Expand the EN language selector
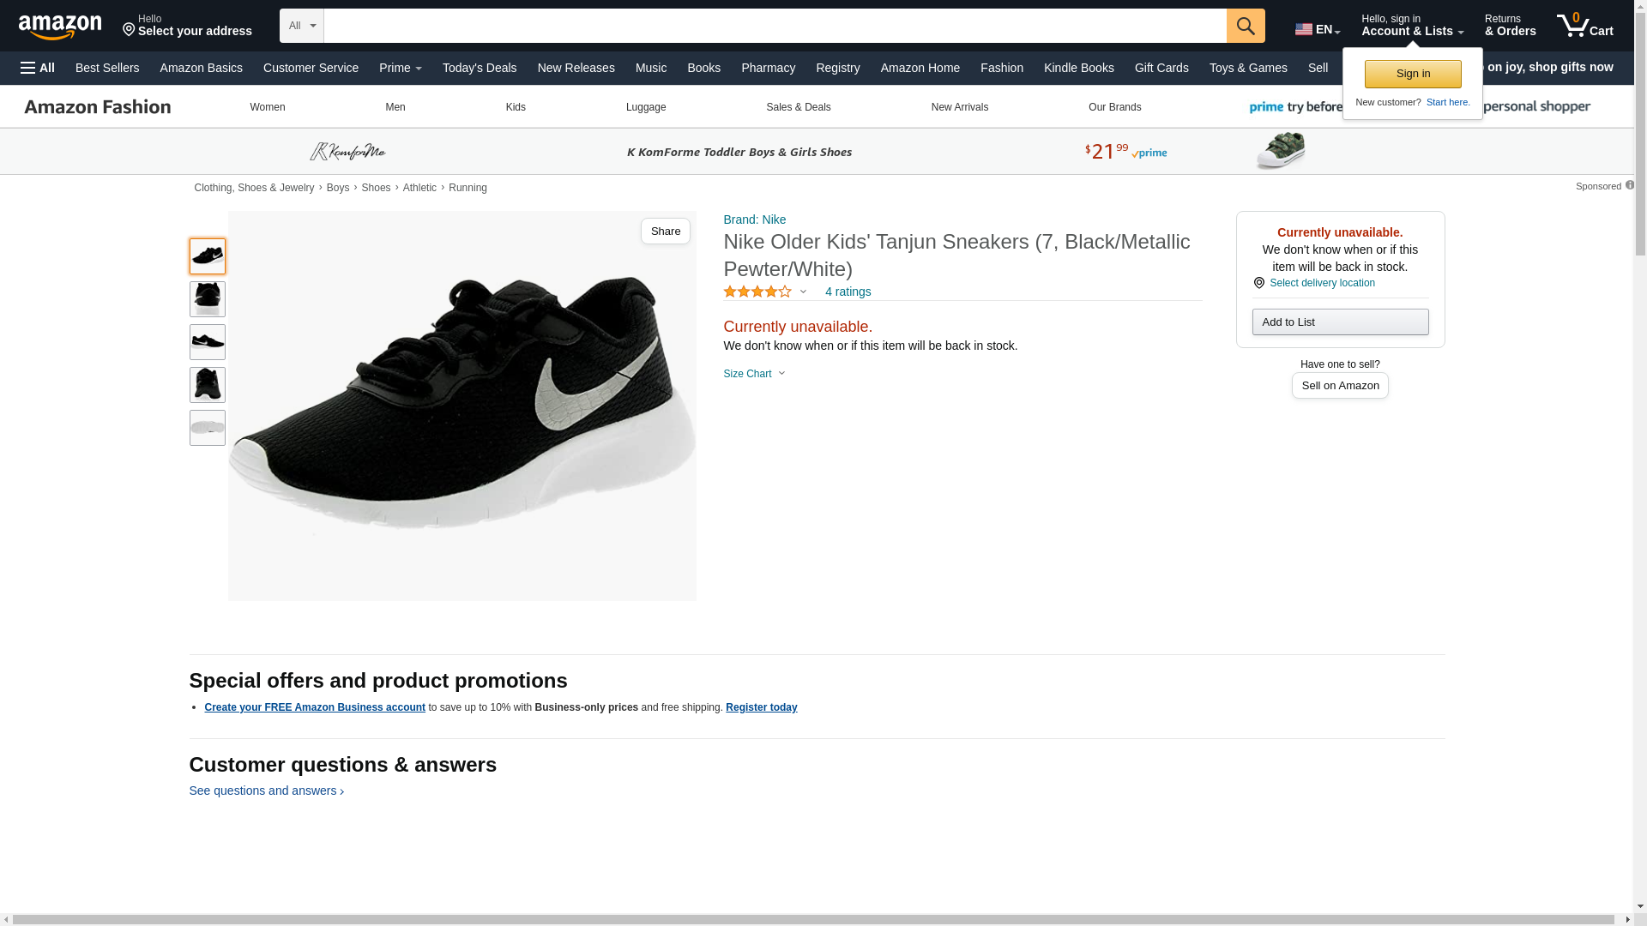This screenshot has width=1647, height=926. [x=1317, y=29]
